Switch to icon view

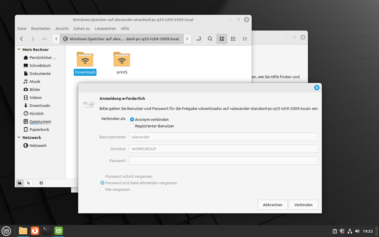[x=222, y=39]
